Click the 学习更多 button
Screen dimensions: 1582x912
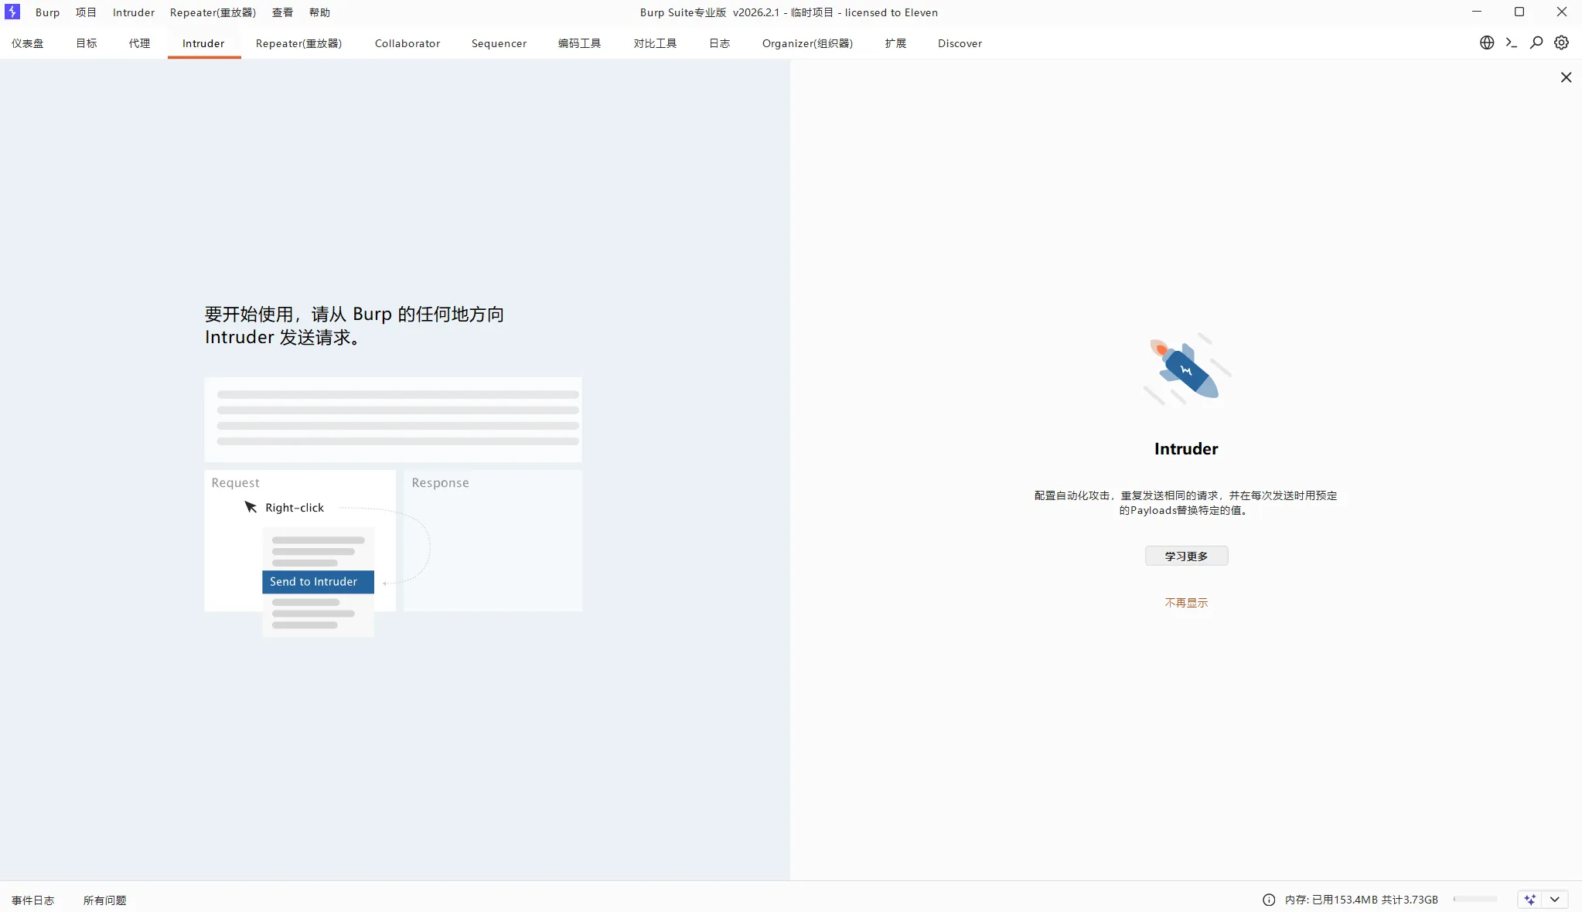pyautogui.click(x=1186, y=556)
